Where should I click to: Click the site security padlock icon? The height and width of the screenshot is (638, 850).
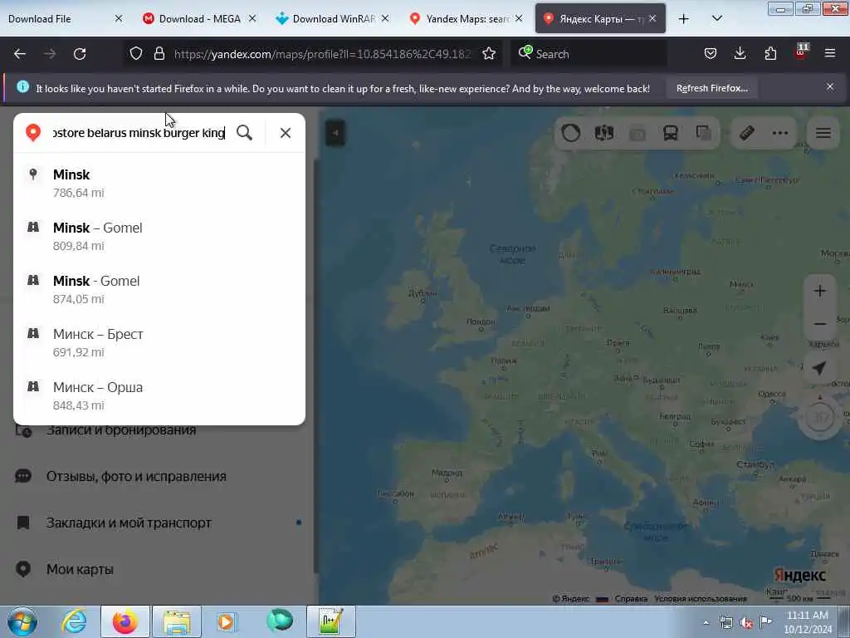tap(159, 53)
